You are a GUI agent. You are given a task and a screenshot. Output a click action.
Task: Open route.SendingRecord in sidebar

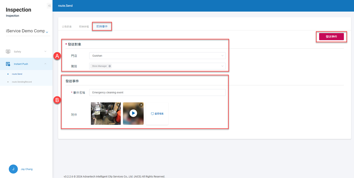22,82
